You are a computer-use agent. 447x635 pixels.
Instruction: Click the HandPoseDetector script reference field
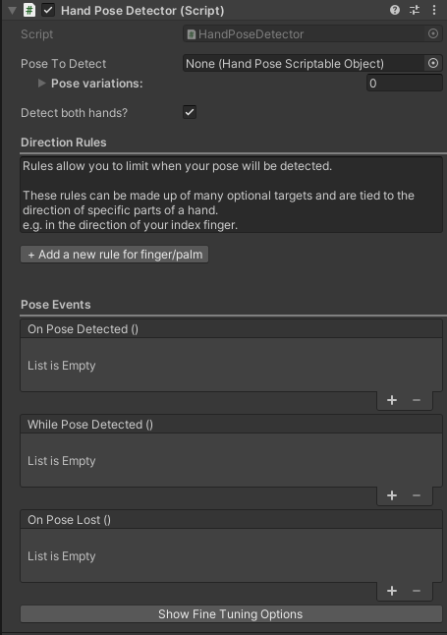tap(305, 34)
